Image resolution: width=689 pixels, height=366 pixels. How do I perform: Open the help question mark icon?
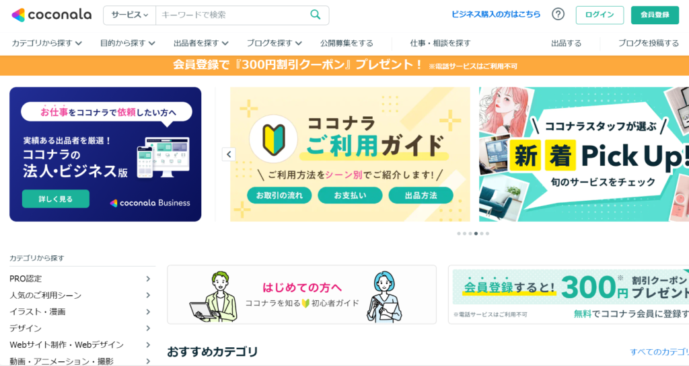(558, 15)
